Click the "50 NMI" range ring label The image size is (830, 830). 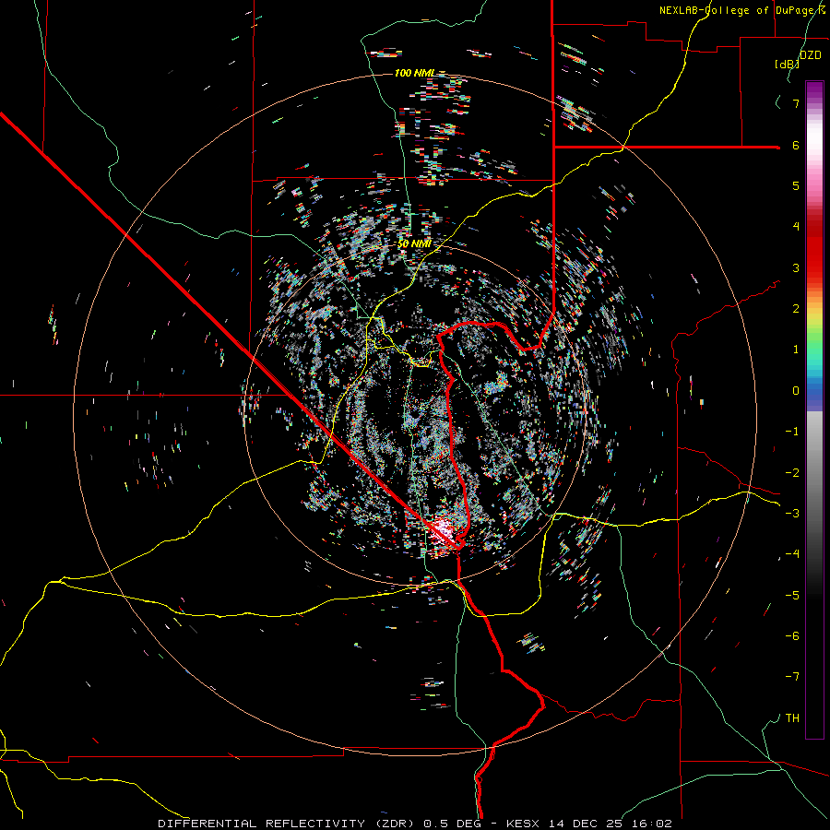[414, 244]
